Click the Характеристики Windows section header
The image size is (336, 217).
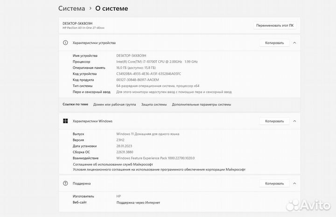[180, 121]
